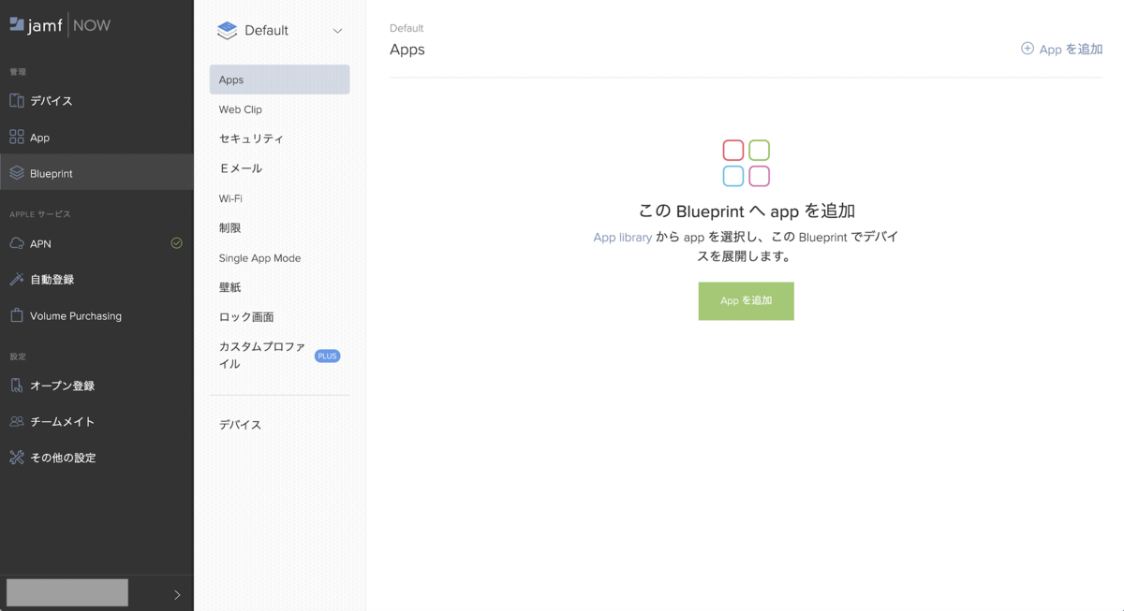Select the Apps tab in blueprint menu
1124x611 pixels.
279,80
